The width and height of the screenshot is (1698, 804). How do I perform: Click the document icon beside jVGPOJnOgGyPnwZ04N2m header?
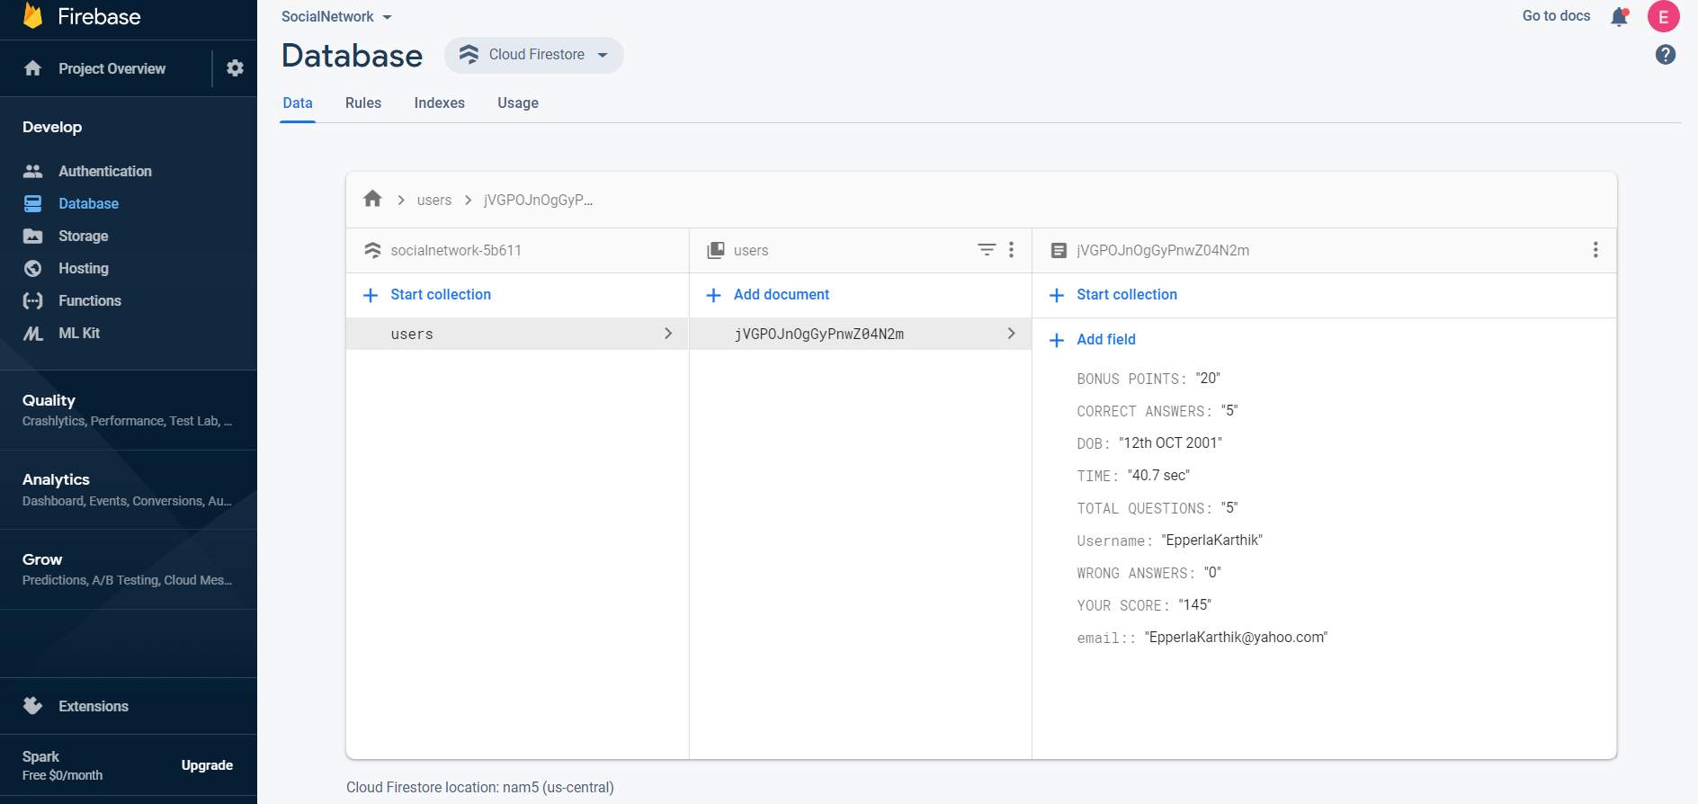point(1059,250)
